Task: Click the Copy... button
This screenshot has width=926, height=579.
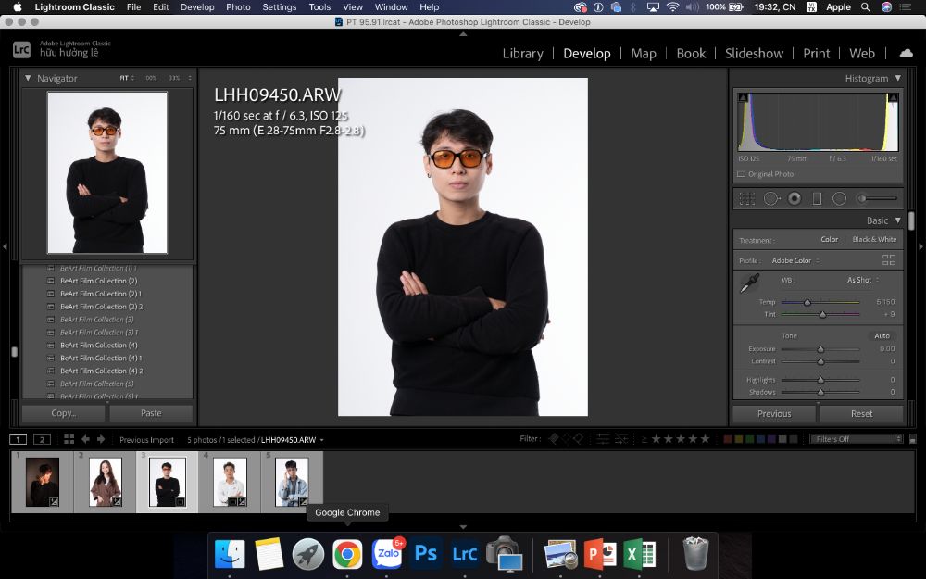Action: click(x=64, y=413)
